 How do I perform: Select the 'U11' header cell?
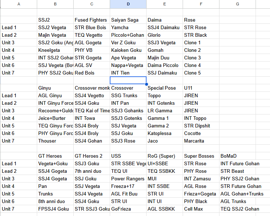201,88
